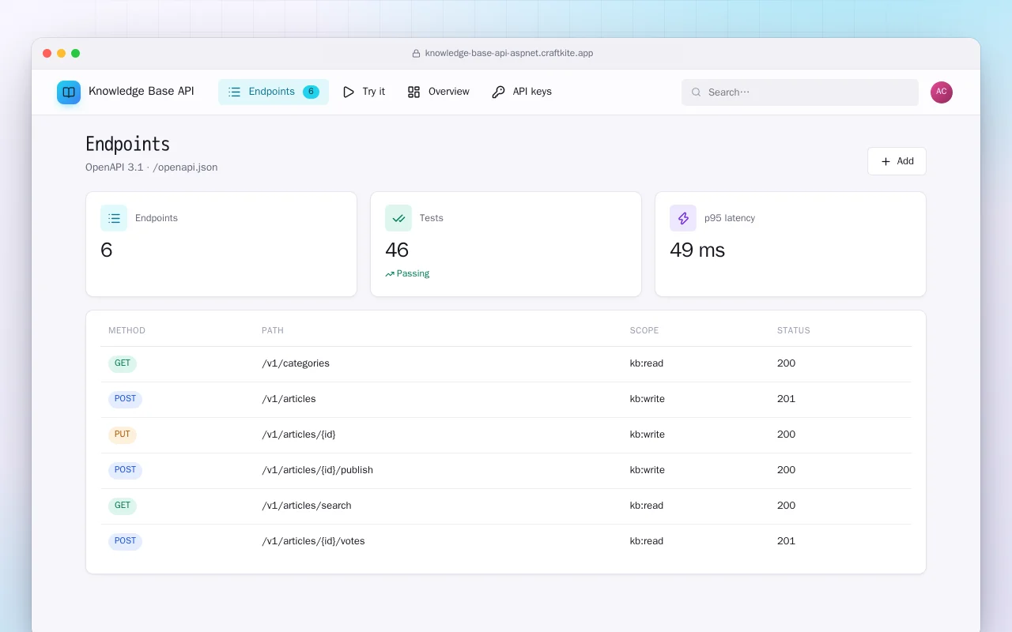Click POST badge for the publish endpoint
Screen dimensions: 1012x632
point(125,470)
